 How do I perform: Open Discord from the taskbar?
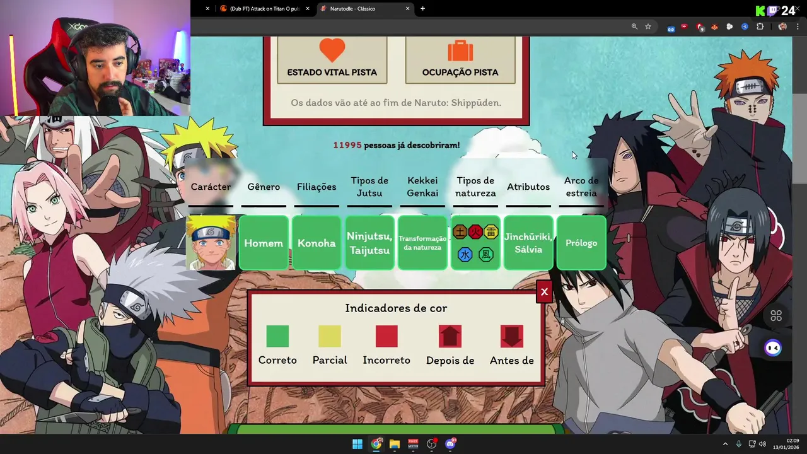(450, 444)
